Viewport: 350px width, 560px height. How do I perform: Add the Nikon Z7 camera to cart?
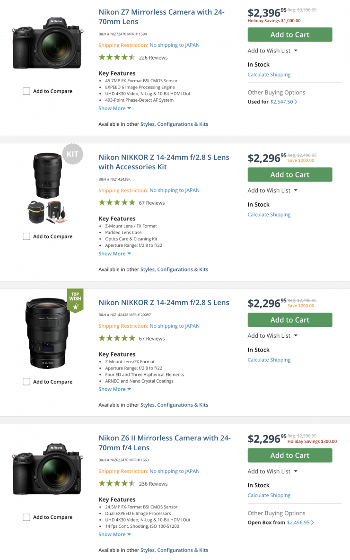[x=289, y=35]
